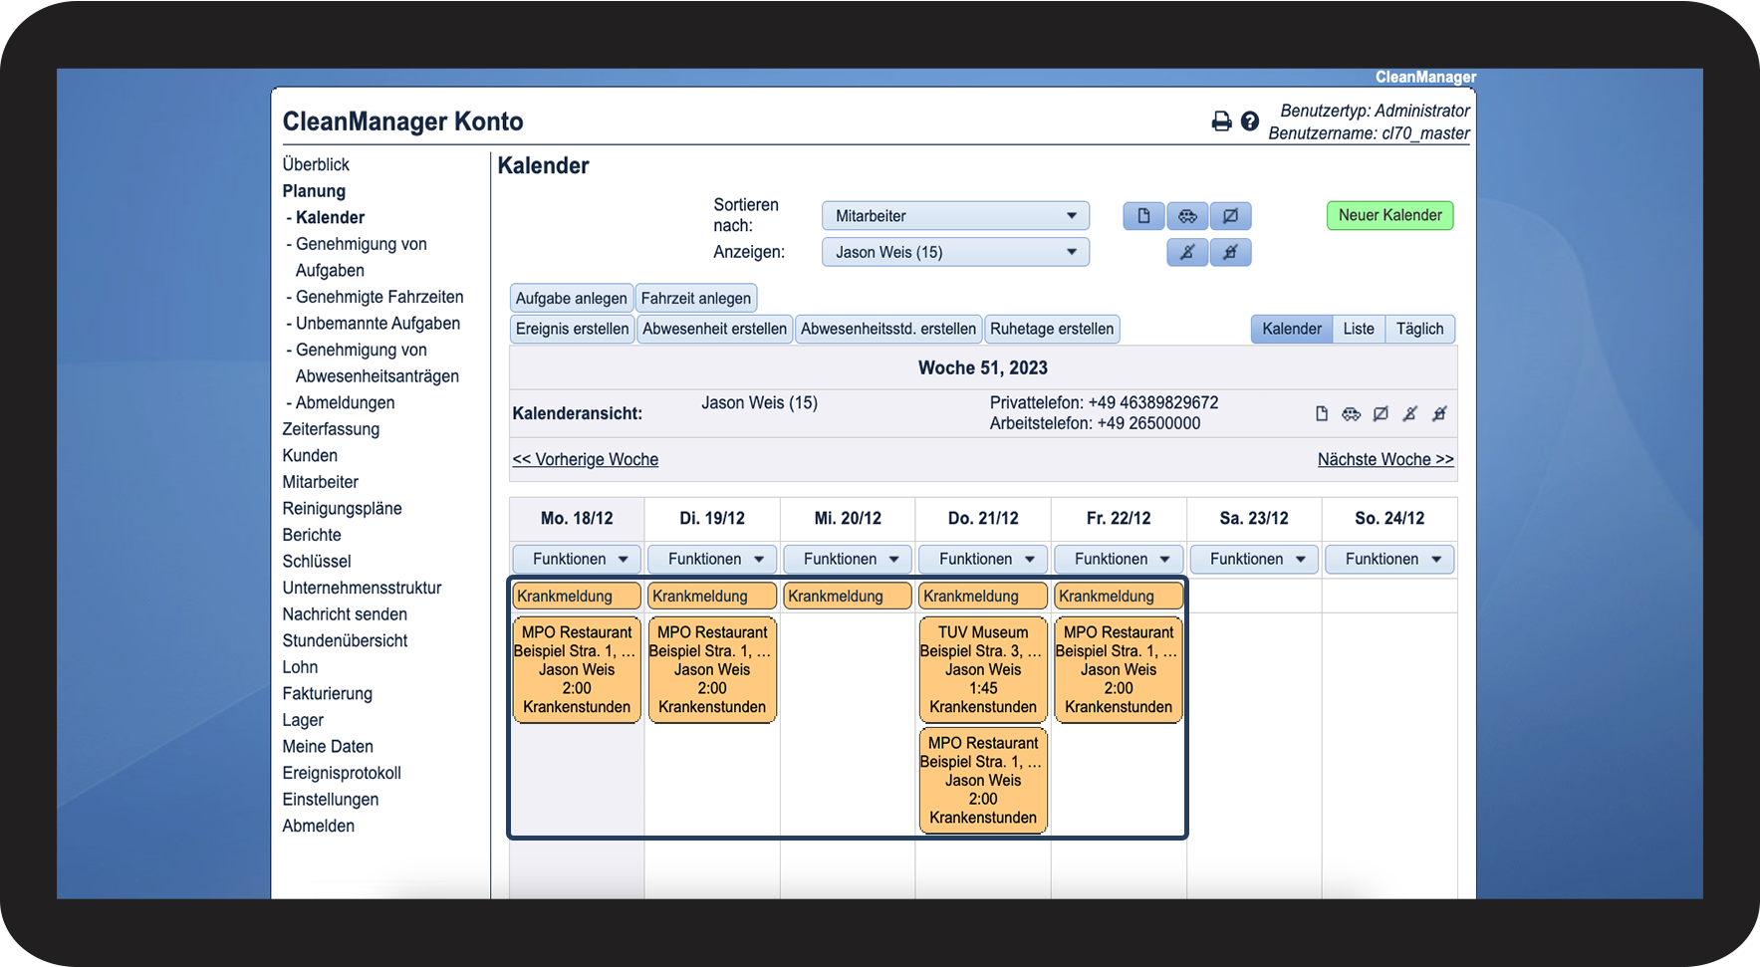Open Einstellungen in the sidebar

point(330,799)
